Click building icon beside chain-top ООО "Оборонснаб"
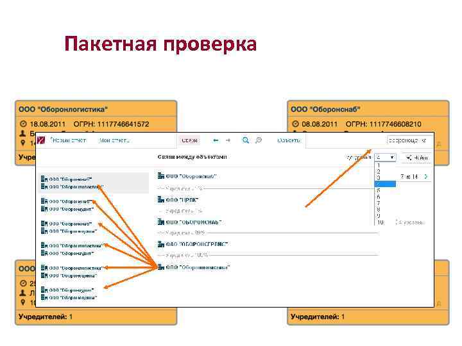462x346 pixels. [x=161, y=176]
